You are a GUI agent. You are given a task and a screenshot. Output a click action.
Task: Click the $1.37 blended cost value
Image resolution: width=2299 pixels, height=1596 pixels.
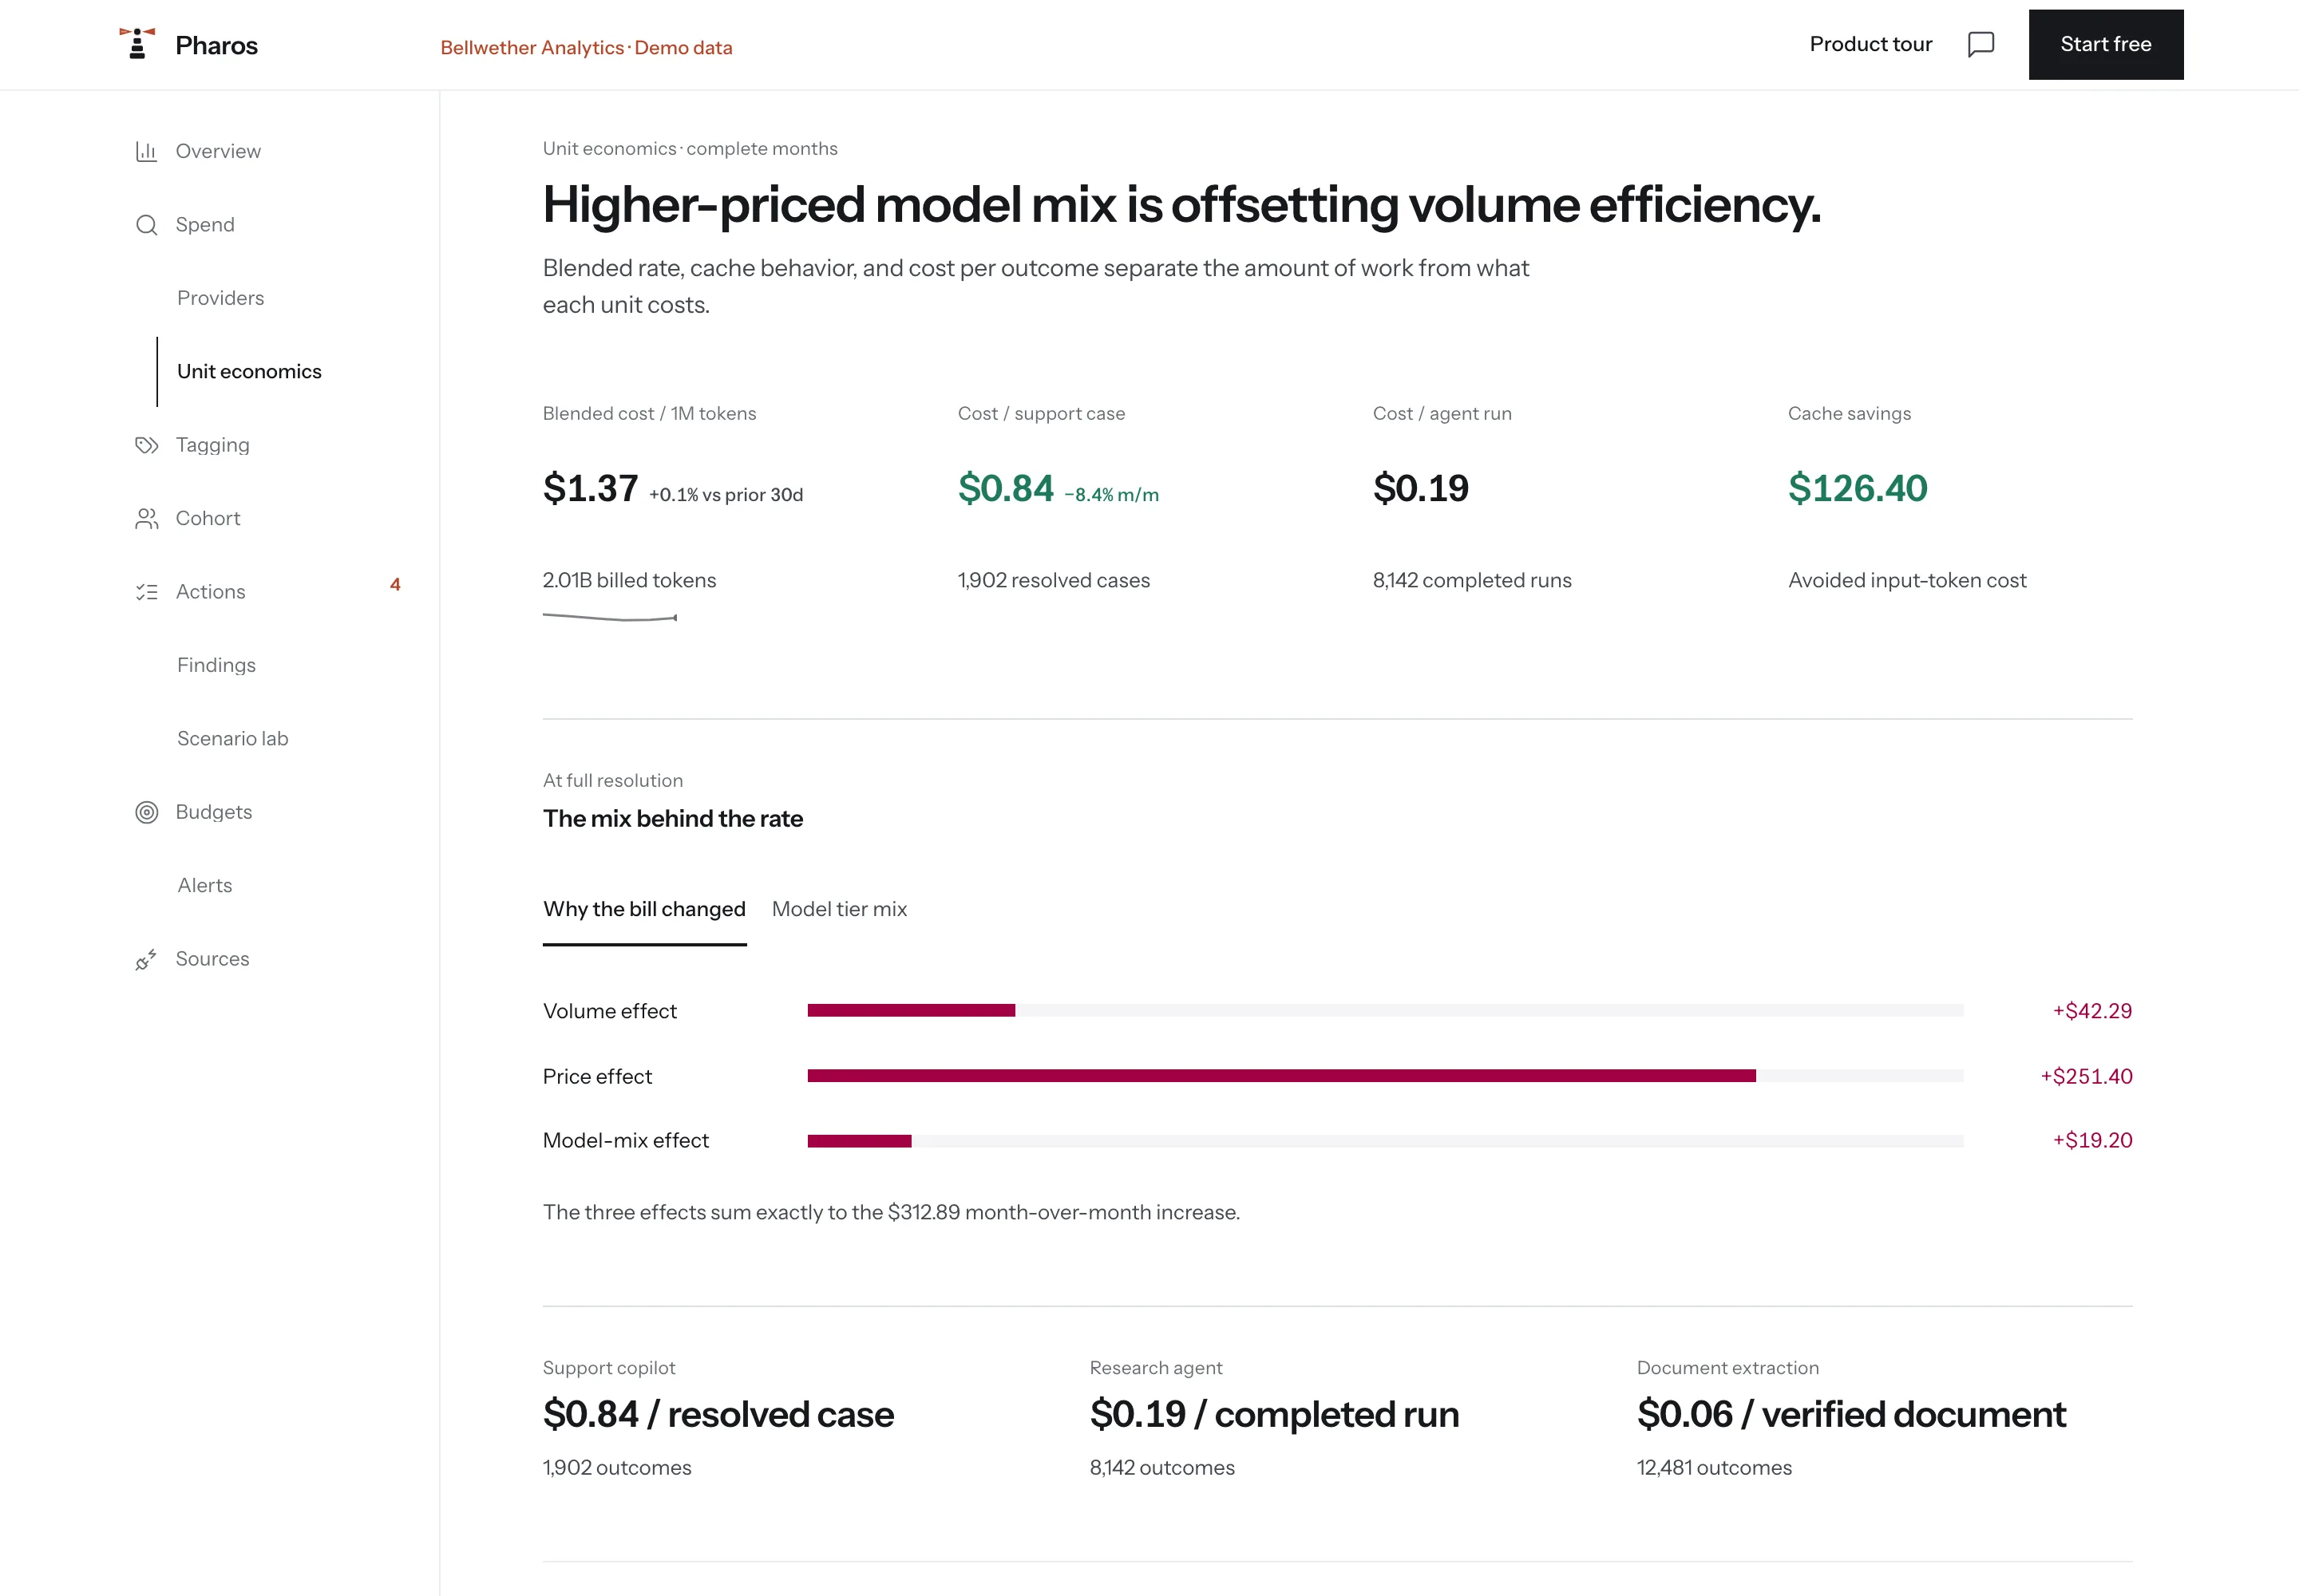(x=590, y=488)
